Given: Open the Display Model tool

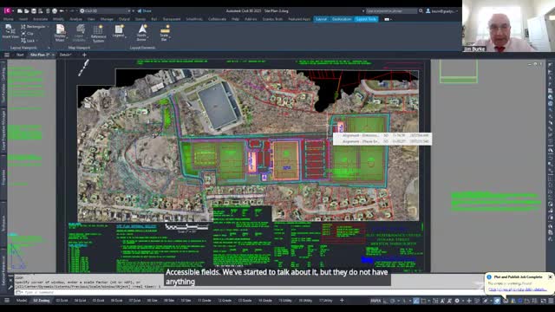Looking at the screenshot, I should pos(60,34).
